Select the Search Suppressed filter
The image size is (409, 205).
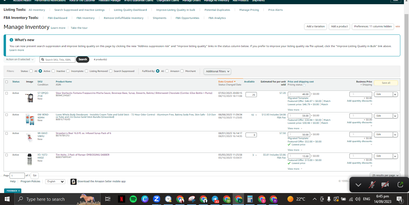pyautogui.click(x=111, y=71)
